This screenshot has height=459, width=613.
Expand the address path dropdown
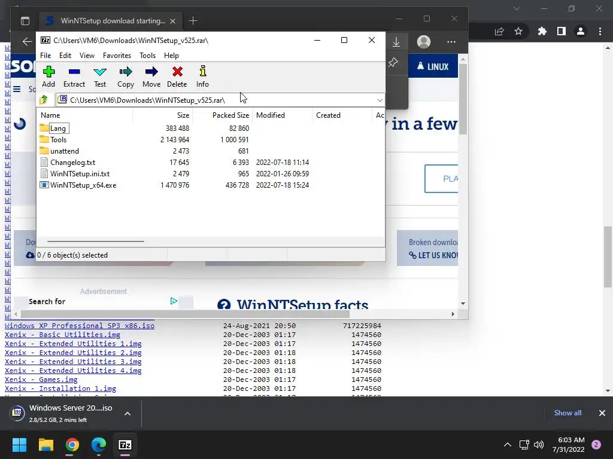(380, 100)
